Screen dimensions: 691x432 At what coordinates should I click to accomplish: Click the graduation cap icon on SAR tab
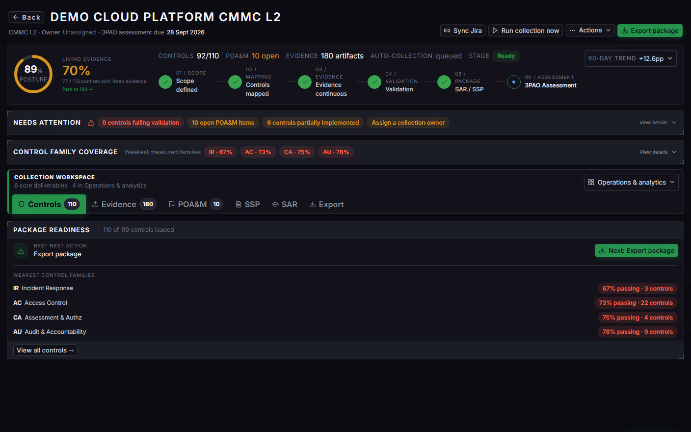pyautogui.click(x=275, y=204)
